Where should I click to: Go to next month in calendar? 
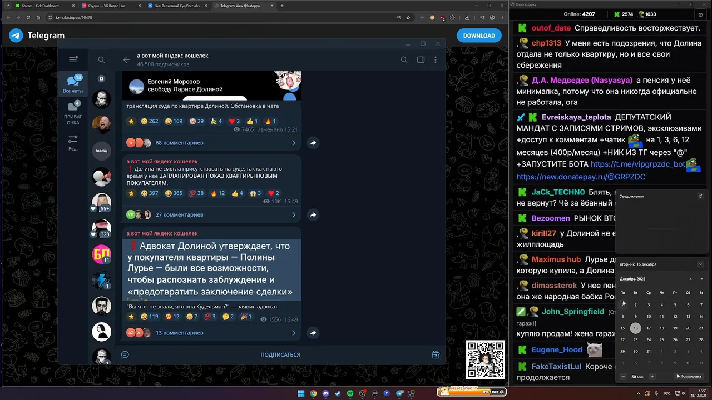tap(701, 279)
